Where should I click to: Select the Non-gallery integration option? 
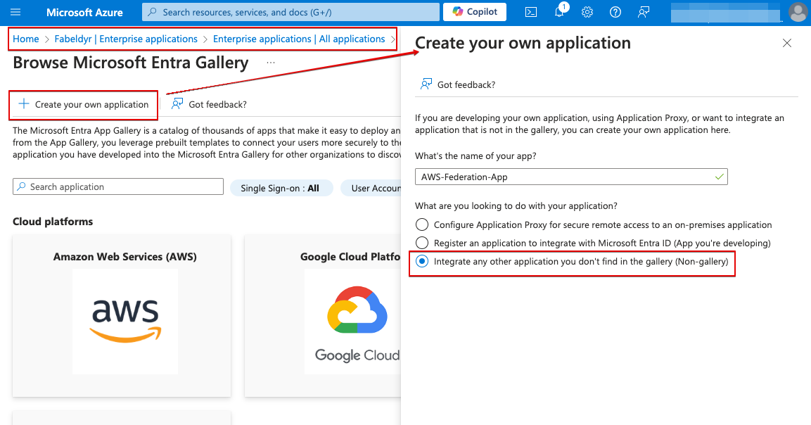tap(422, 261)
